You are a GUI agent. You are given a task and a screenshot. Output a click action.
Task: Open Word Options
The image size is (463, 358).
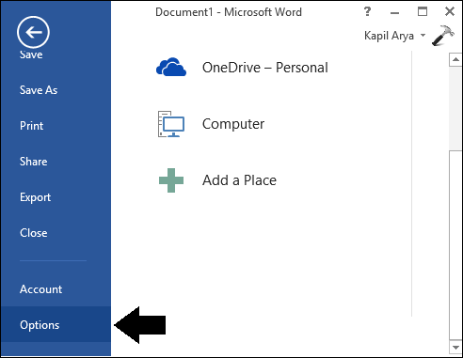56,324
